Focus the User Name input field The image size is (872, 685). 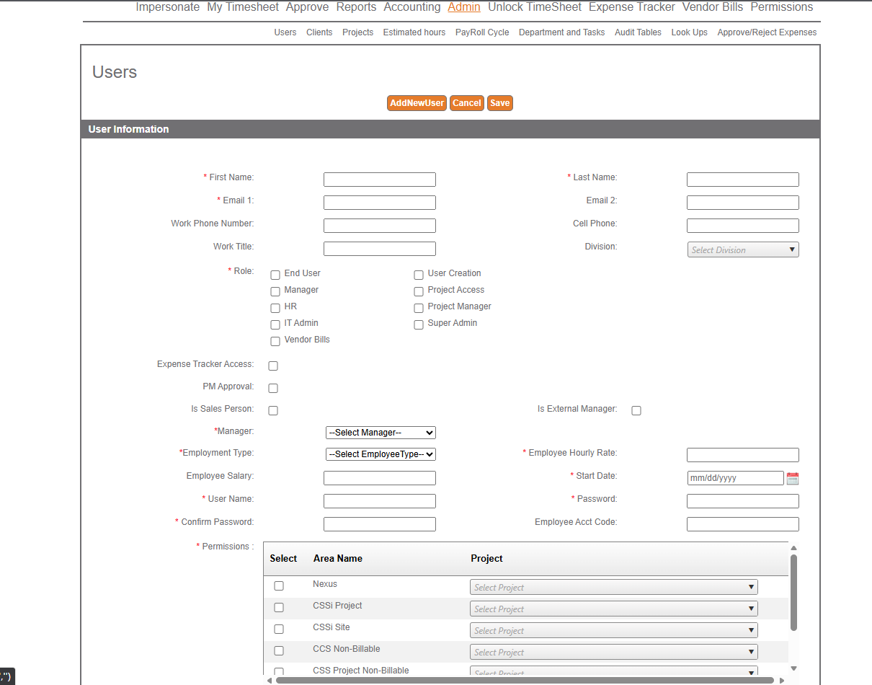[x=380, y=501]
